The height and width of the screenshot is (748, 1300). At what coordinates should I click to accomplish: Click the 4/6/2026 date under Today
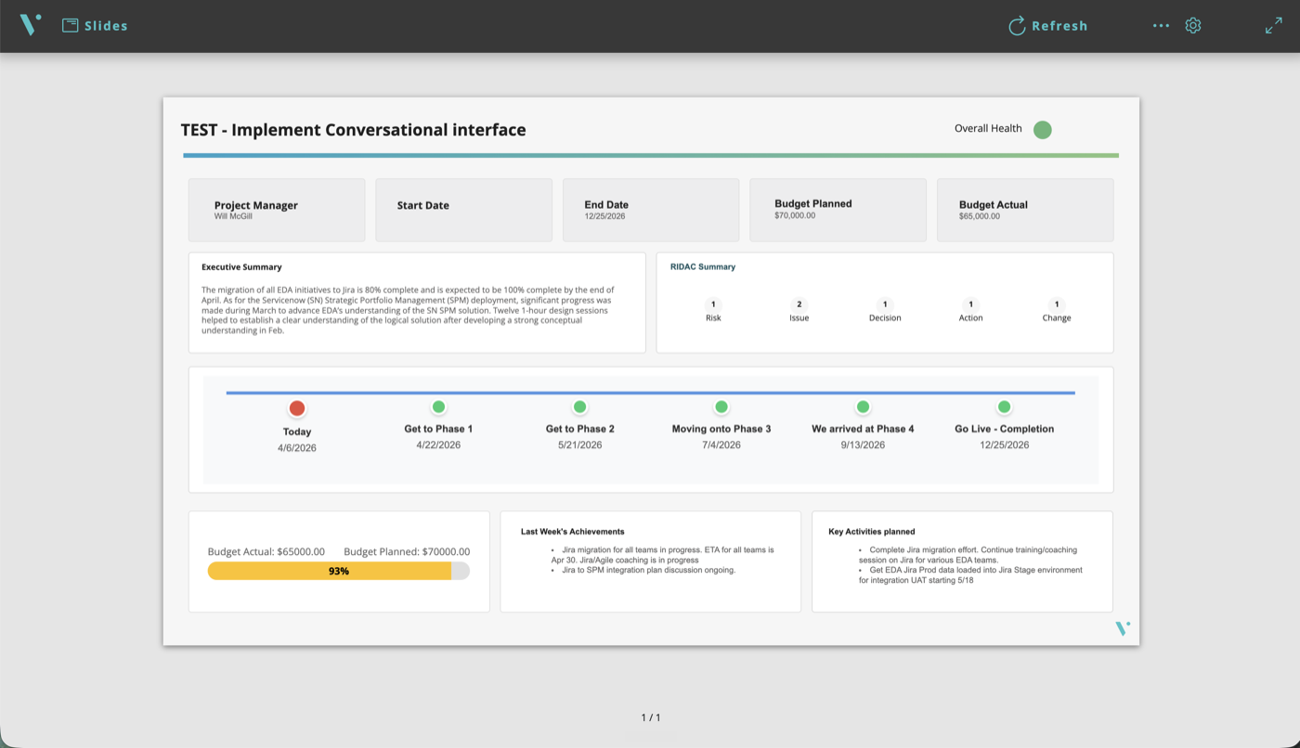pos(297,448)
